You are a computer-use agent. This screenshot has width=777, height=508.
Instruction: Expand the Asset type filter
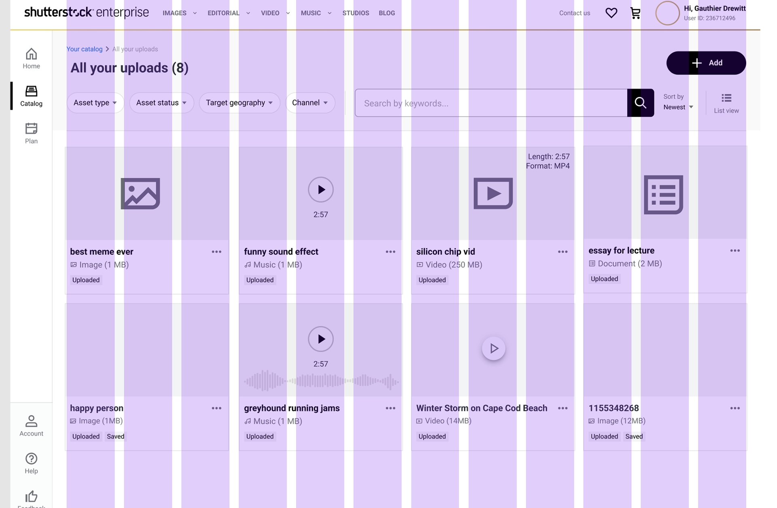coord(95,103)
